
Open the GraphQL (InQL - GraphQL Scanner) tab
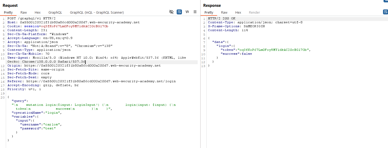click(97, 12)
